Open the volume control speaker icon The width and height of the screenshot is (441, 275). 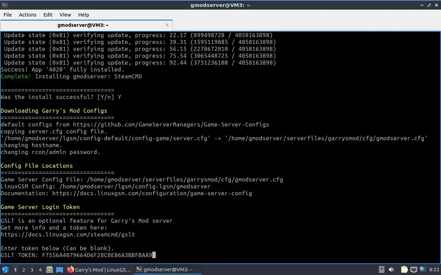[x=391, y=270]
